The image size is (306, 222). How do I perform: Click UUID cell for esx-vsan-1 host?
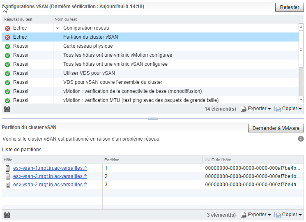253,168
